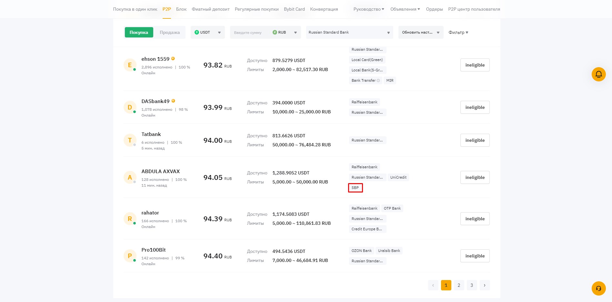The image size is (612, 302).
Task: Click next page arrow
Action: point(485,285)
